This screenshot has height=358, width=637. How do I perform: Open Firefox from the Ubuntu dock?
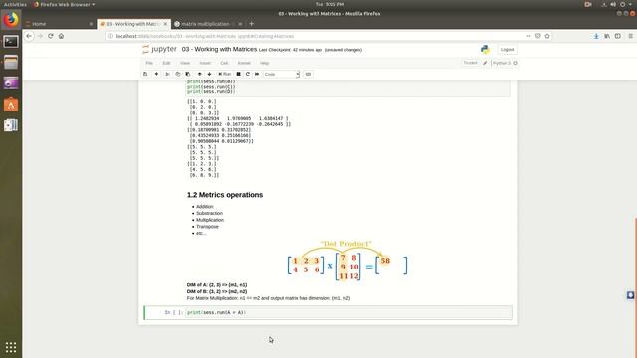[11, 20]
